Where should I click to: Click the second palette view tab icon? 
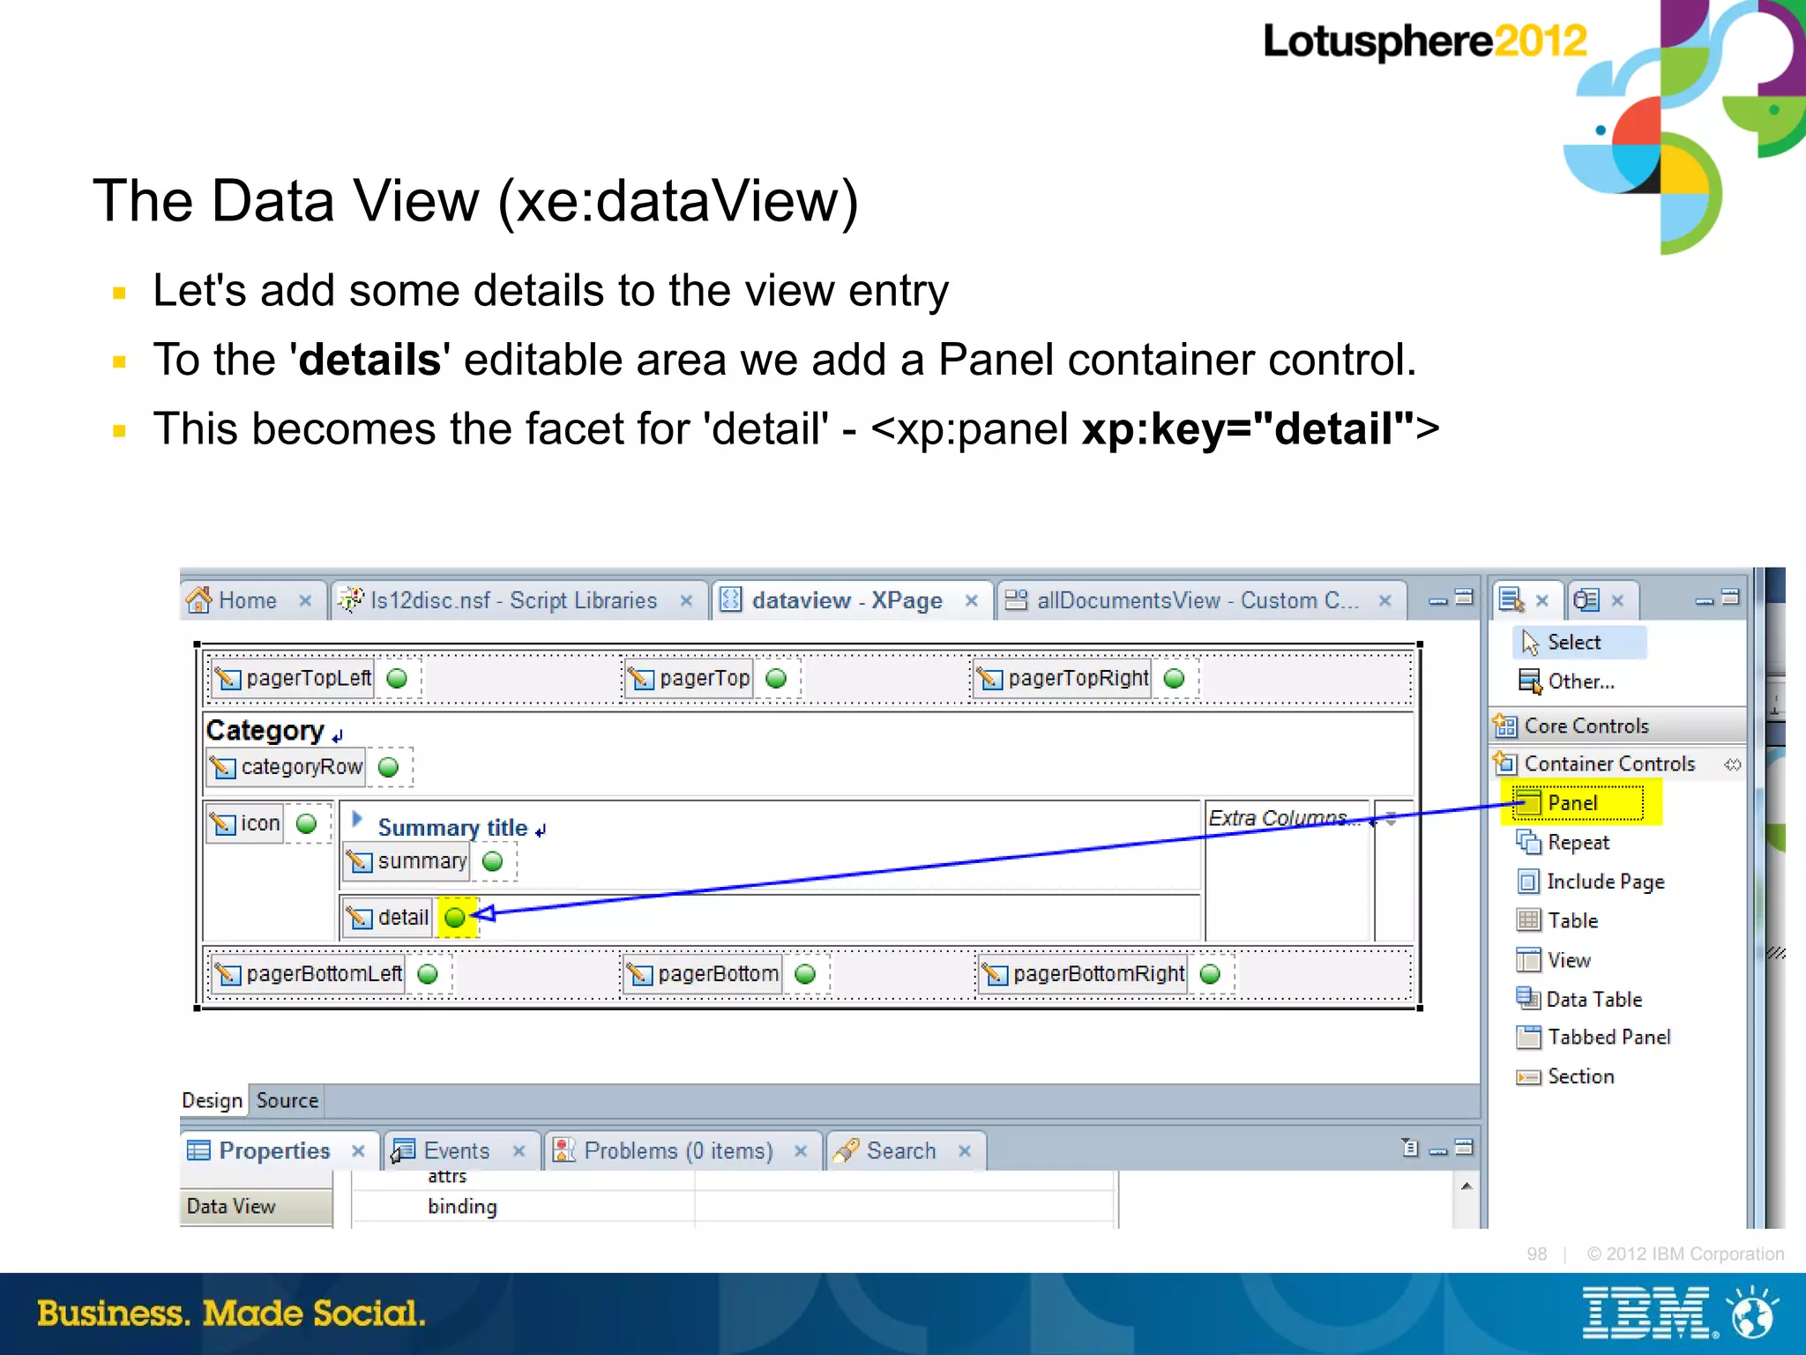click(1586, 600)
